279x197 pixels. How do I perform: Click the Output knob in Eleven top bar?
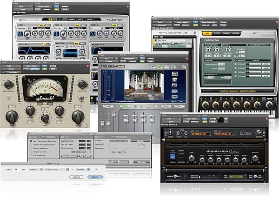tap(259, 132)
